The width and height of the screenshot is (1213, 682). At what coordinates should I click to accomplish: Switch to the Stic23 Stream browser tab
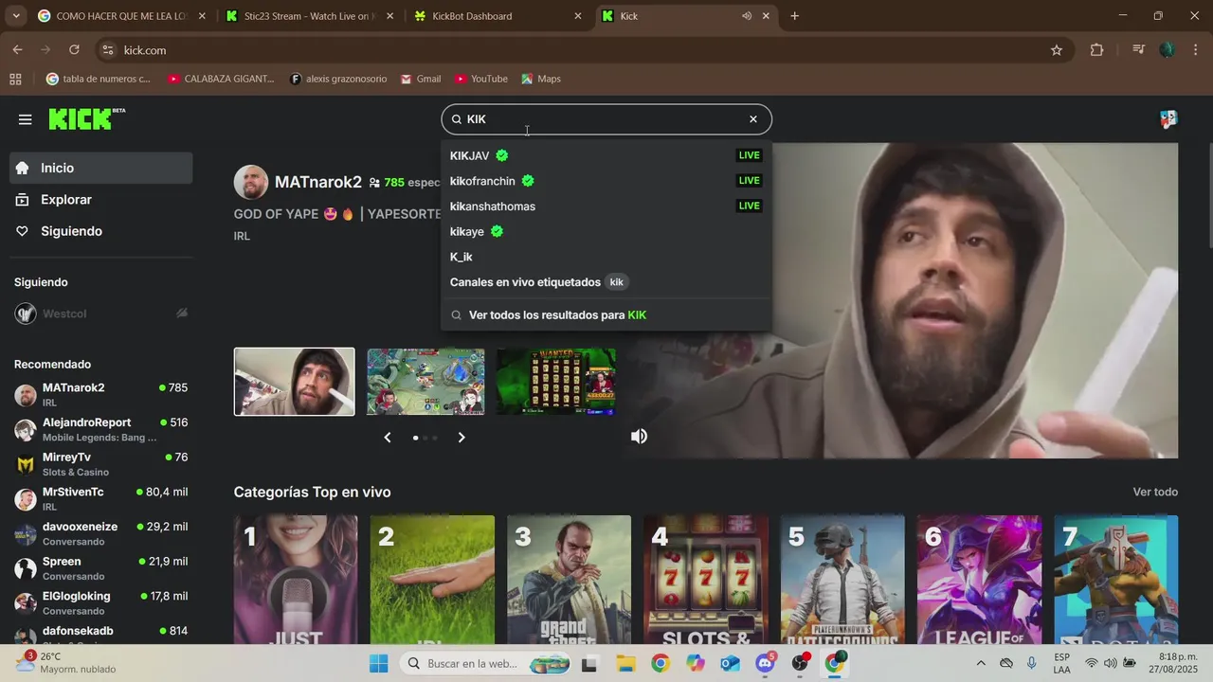point(309,16)
